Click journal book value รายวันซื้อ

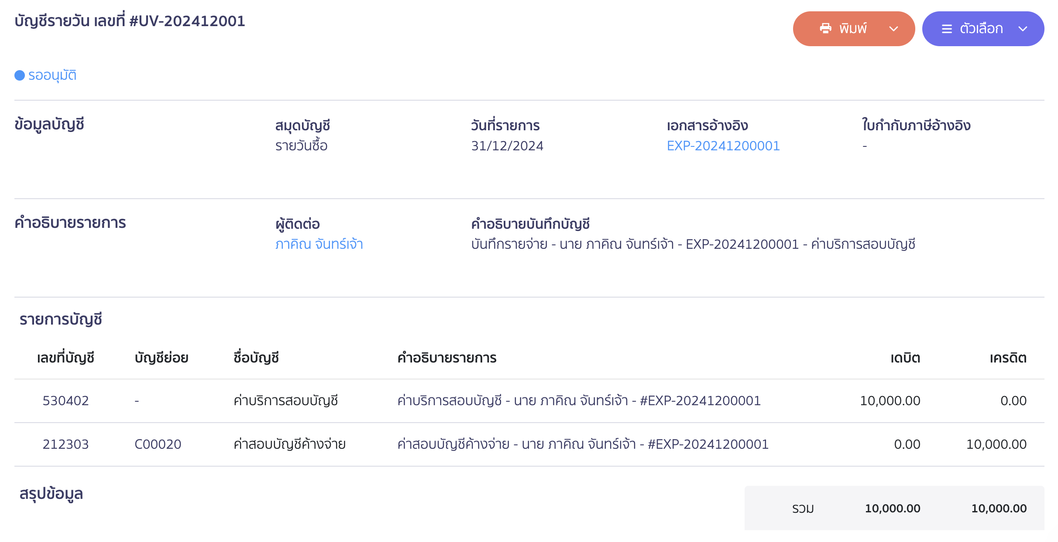pyautogui.click(x=301, y=146)
